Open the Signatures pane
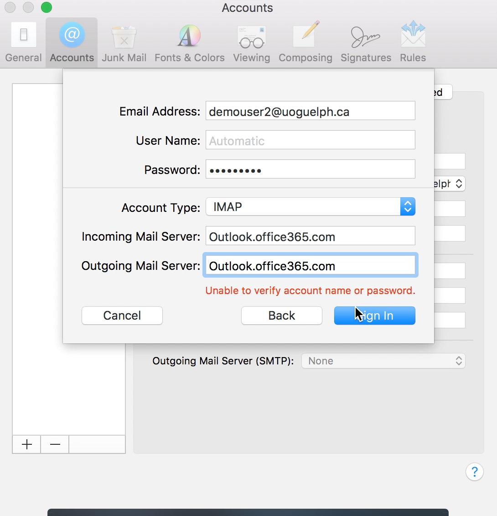This screenshot has height=516, width=497. 366,43
